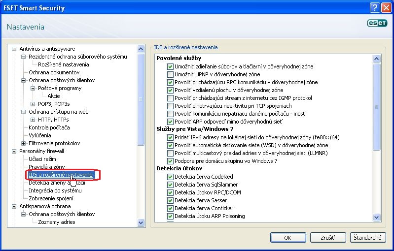Collapse the Antispamová ochrana node
394x251 pixels.
click(x=14, y=206)
